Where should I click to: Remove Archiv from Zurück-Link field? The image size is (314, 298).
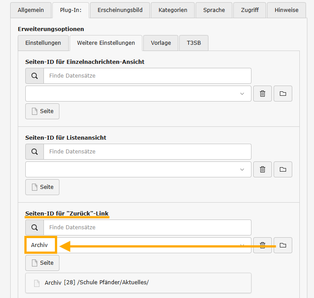pos(262,245)
